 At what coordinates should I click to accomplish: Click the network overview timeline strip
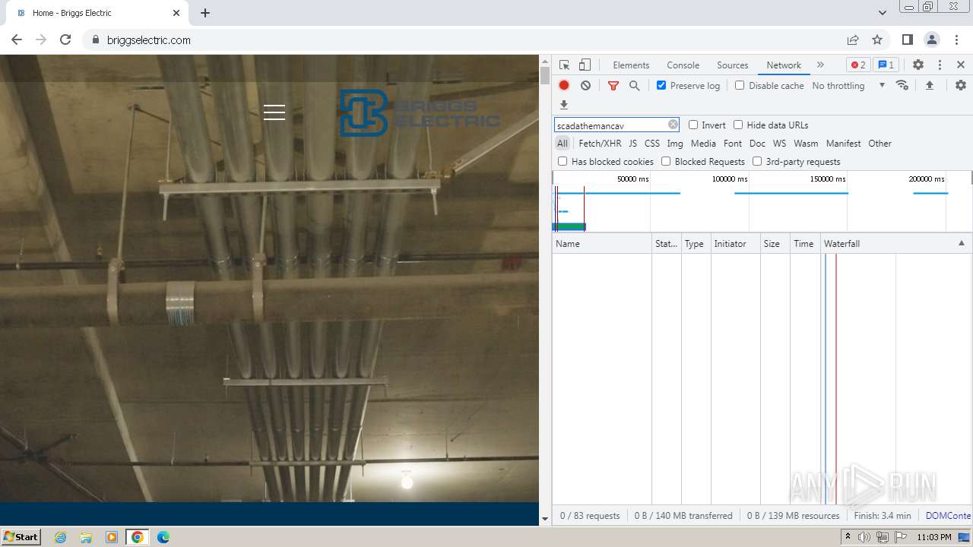click(x=762, y=201)
